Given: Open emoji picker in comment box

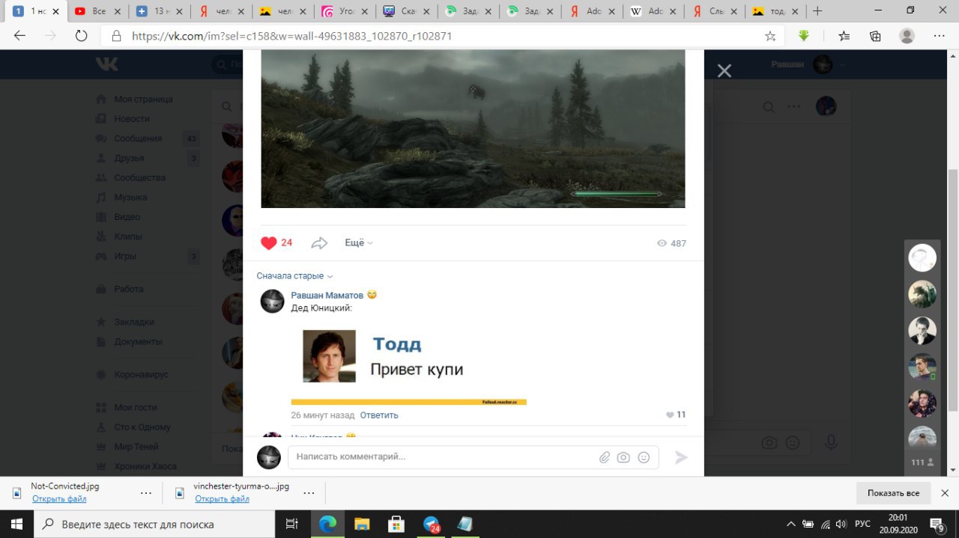Looking at the screenshot, I should [644, 457].
